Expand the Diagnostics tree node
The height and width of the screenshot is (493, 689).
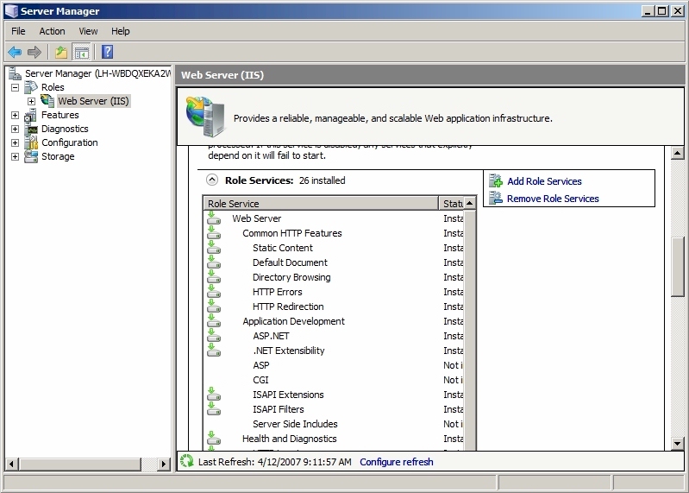point(15,129)
